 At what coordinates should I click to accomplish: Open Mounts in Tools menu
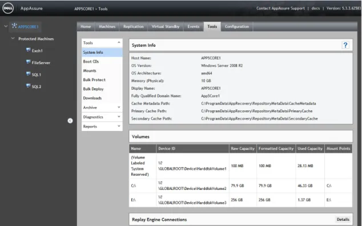(x=102, y=70)
